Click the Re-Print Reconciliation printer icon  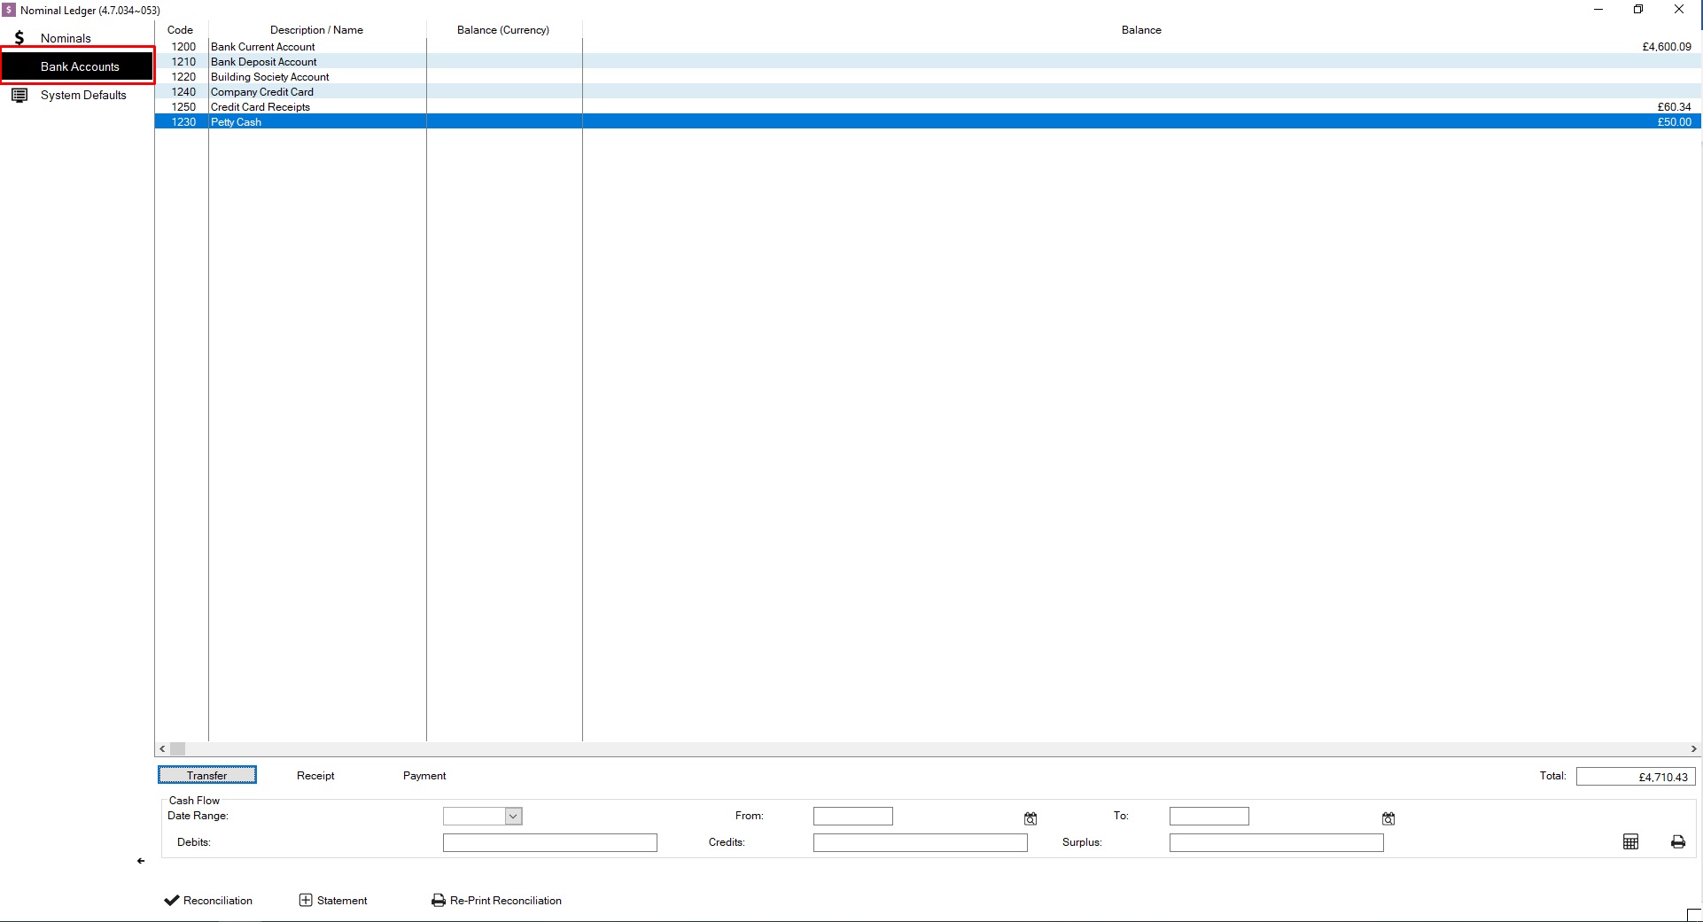(439, 900)
